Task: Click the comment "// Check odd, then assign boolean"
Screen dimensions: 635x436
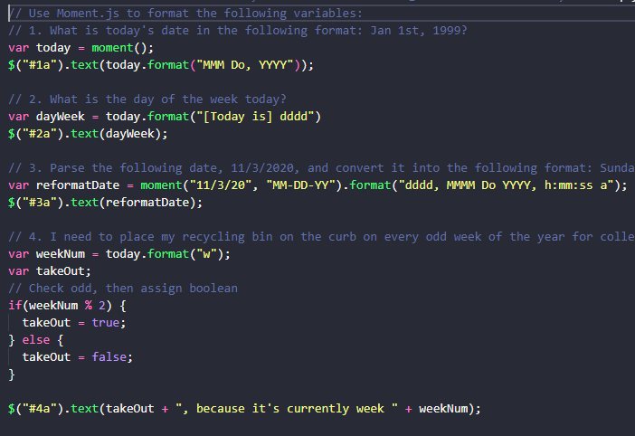Action: pos(123,289)
